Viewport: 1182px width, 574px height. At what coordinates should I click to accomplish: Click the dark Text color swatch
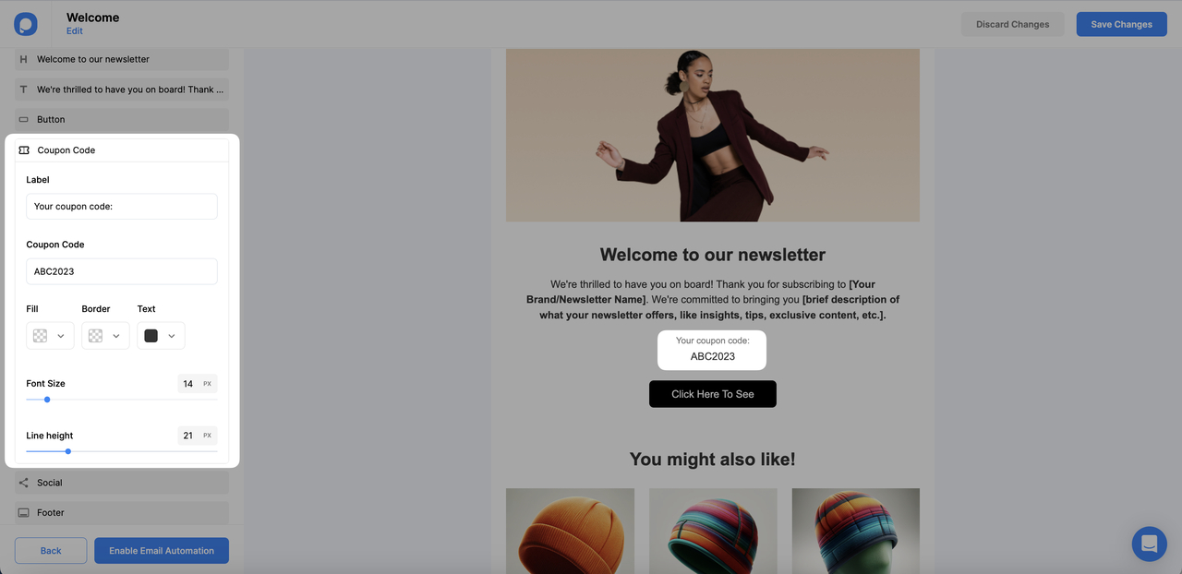151,336
